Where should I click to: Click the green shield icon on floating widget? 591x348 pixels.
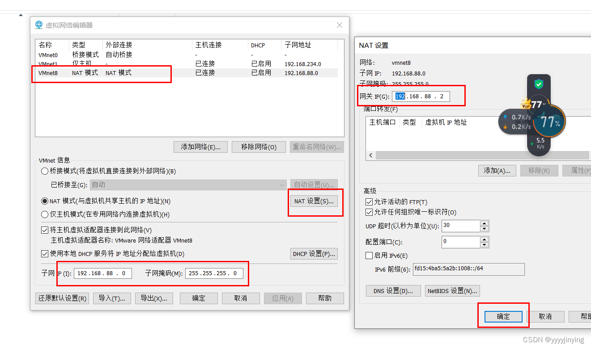point(539,84)
